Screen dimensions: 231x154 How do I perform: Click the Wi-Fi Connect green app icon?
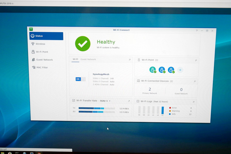click(x=31, y=29)
